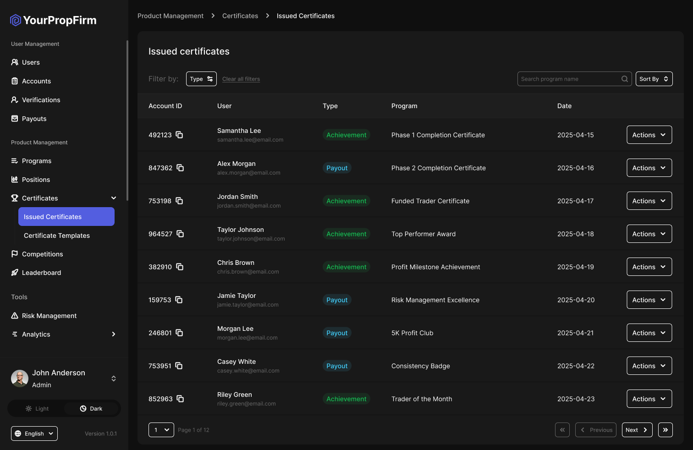Open Certificate Templates in sidebar
This screenshot has height=450, width=693.
click(57, 236)
